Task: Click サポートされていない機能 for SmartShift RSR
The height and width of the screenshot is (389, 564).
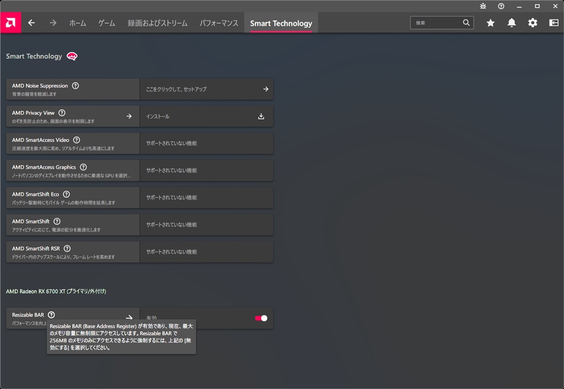Action: tap(172, 252)
